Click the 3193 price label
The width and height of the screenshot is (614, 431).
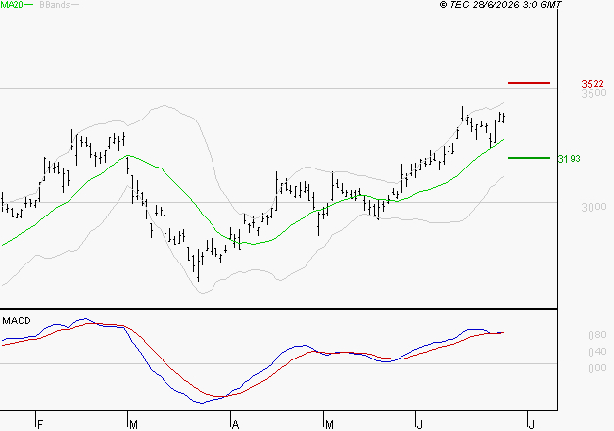click(x=569, y=159)
